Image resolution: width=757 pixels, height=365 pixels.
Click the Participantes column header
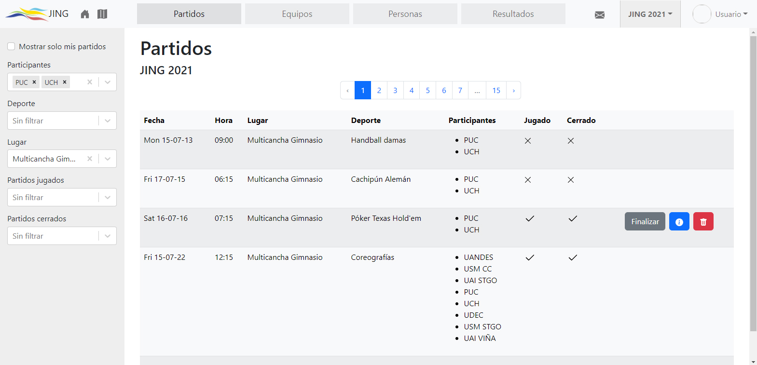[472, 121]
